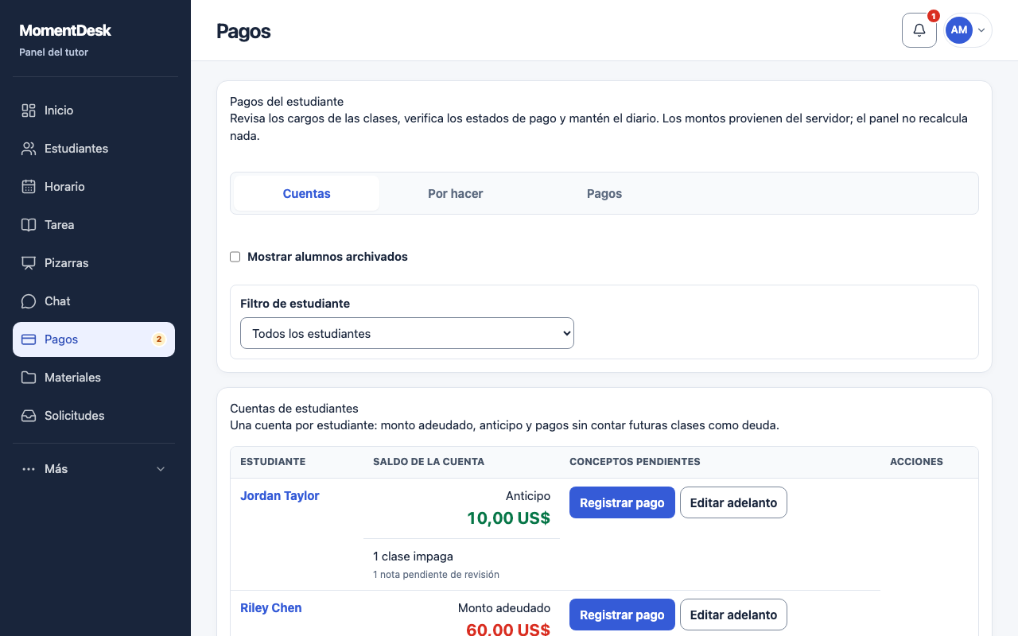Screen dimensions: 1018x636
Task: Open Riley Chen student link
Action: (x=271, y=607)
